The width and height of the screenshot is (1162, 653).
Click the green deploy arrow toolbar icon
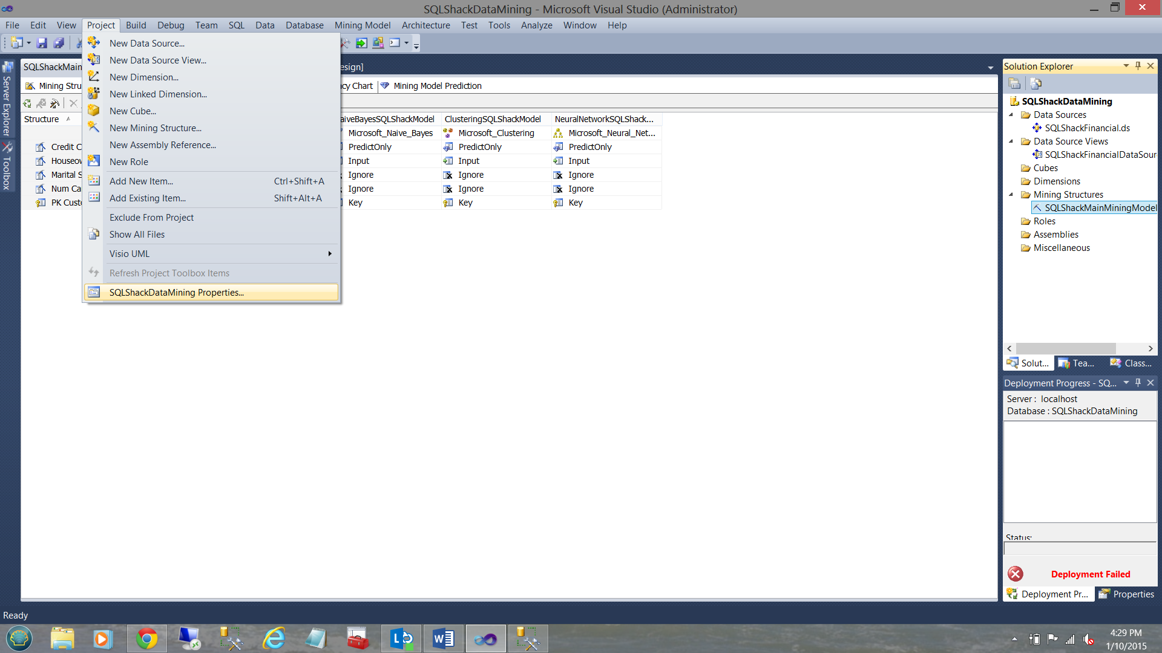tap(361, 43)
